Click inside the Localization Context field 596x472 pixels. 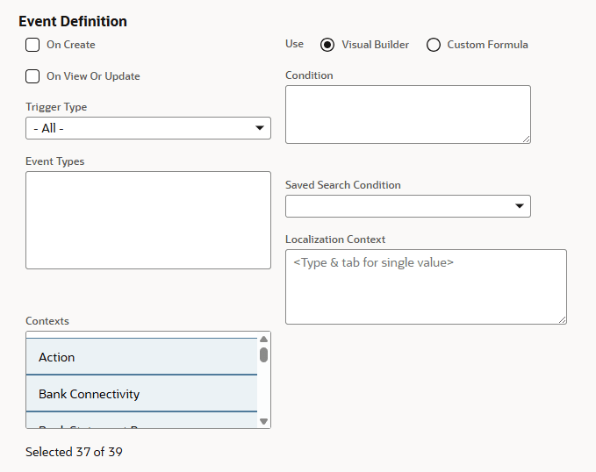(x=426, y=287)
